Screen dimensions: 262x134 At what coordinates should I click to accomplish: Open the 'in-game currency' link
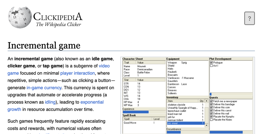click(x=44, y=88)
